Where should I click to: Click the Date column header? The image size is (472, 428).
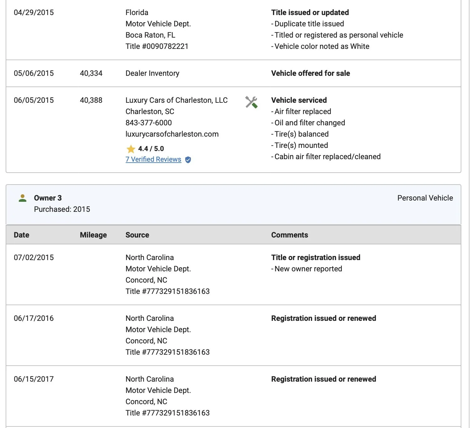click(x=21, y=235)
